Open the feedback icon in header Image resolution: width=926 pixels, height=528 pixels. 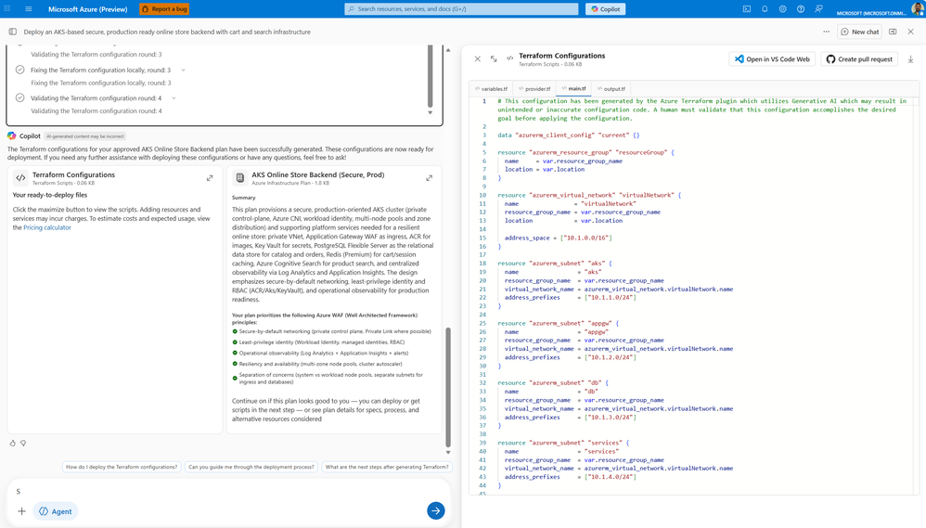tap(818, 9)
